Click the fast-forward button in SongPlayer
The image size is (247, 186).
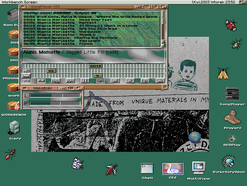coord(70,81)
